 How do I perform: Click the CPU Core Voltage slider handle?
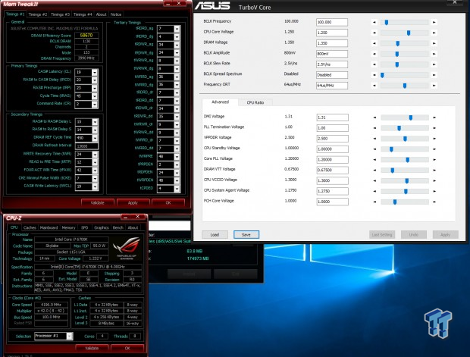tap(409, 33)
